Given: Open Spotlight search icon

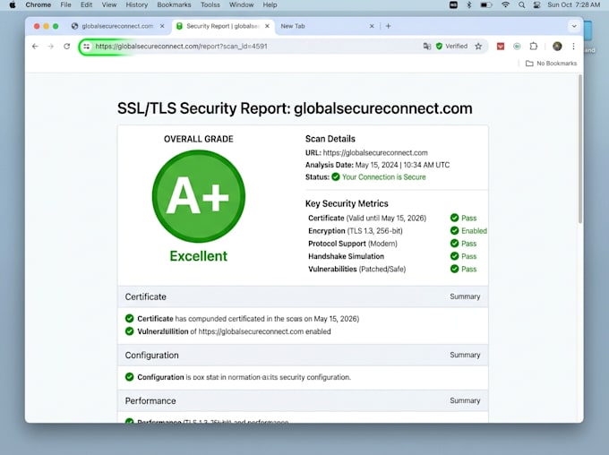Looking at the screenshot, I should click(x=521, y=5).
